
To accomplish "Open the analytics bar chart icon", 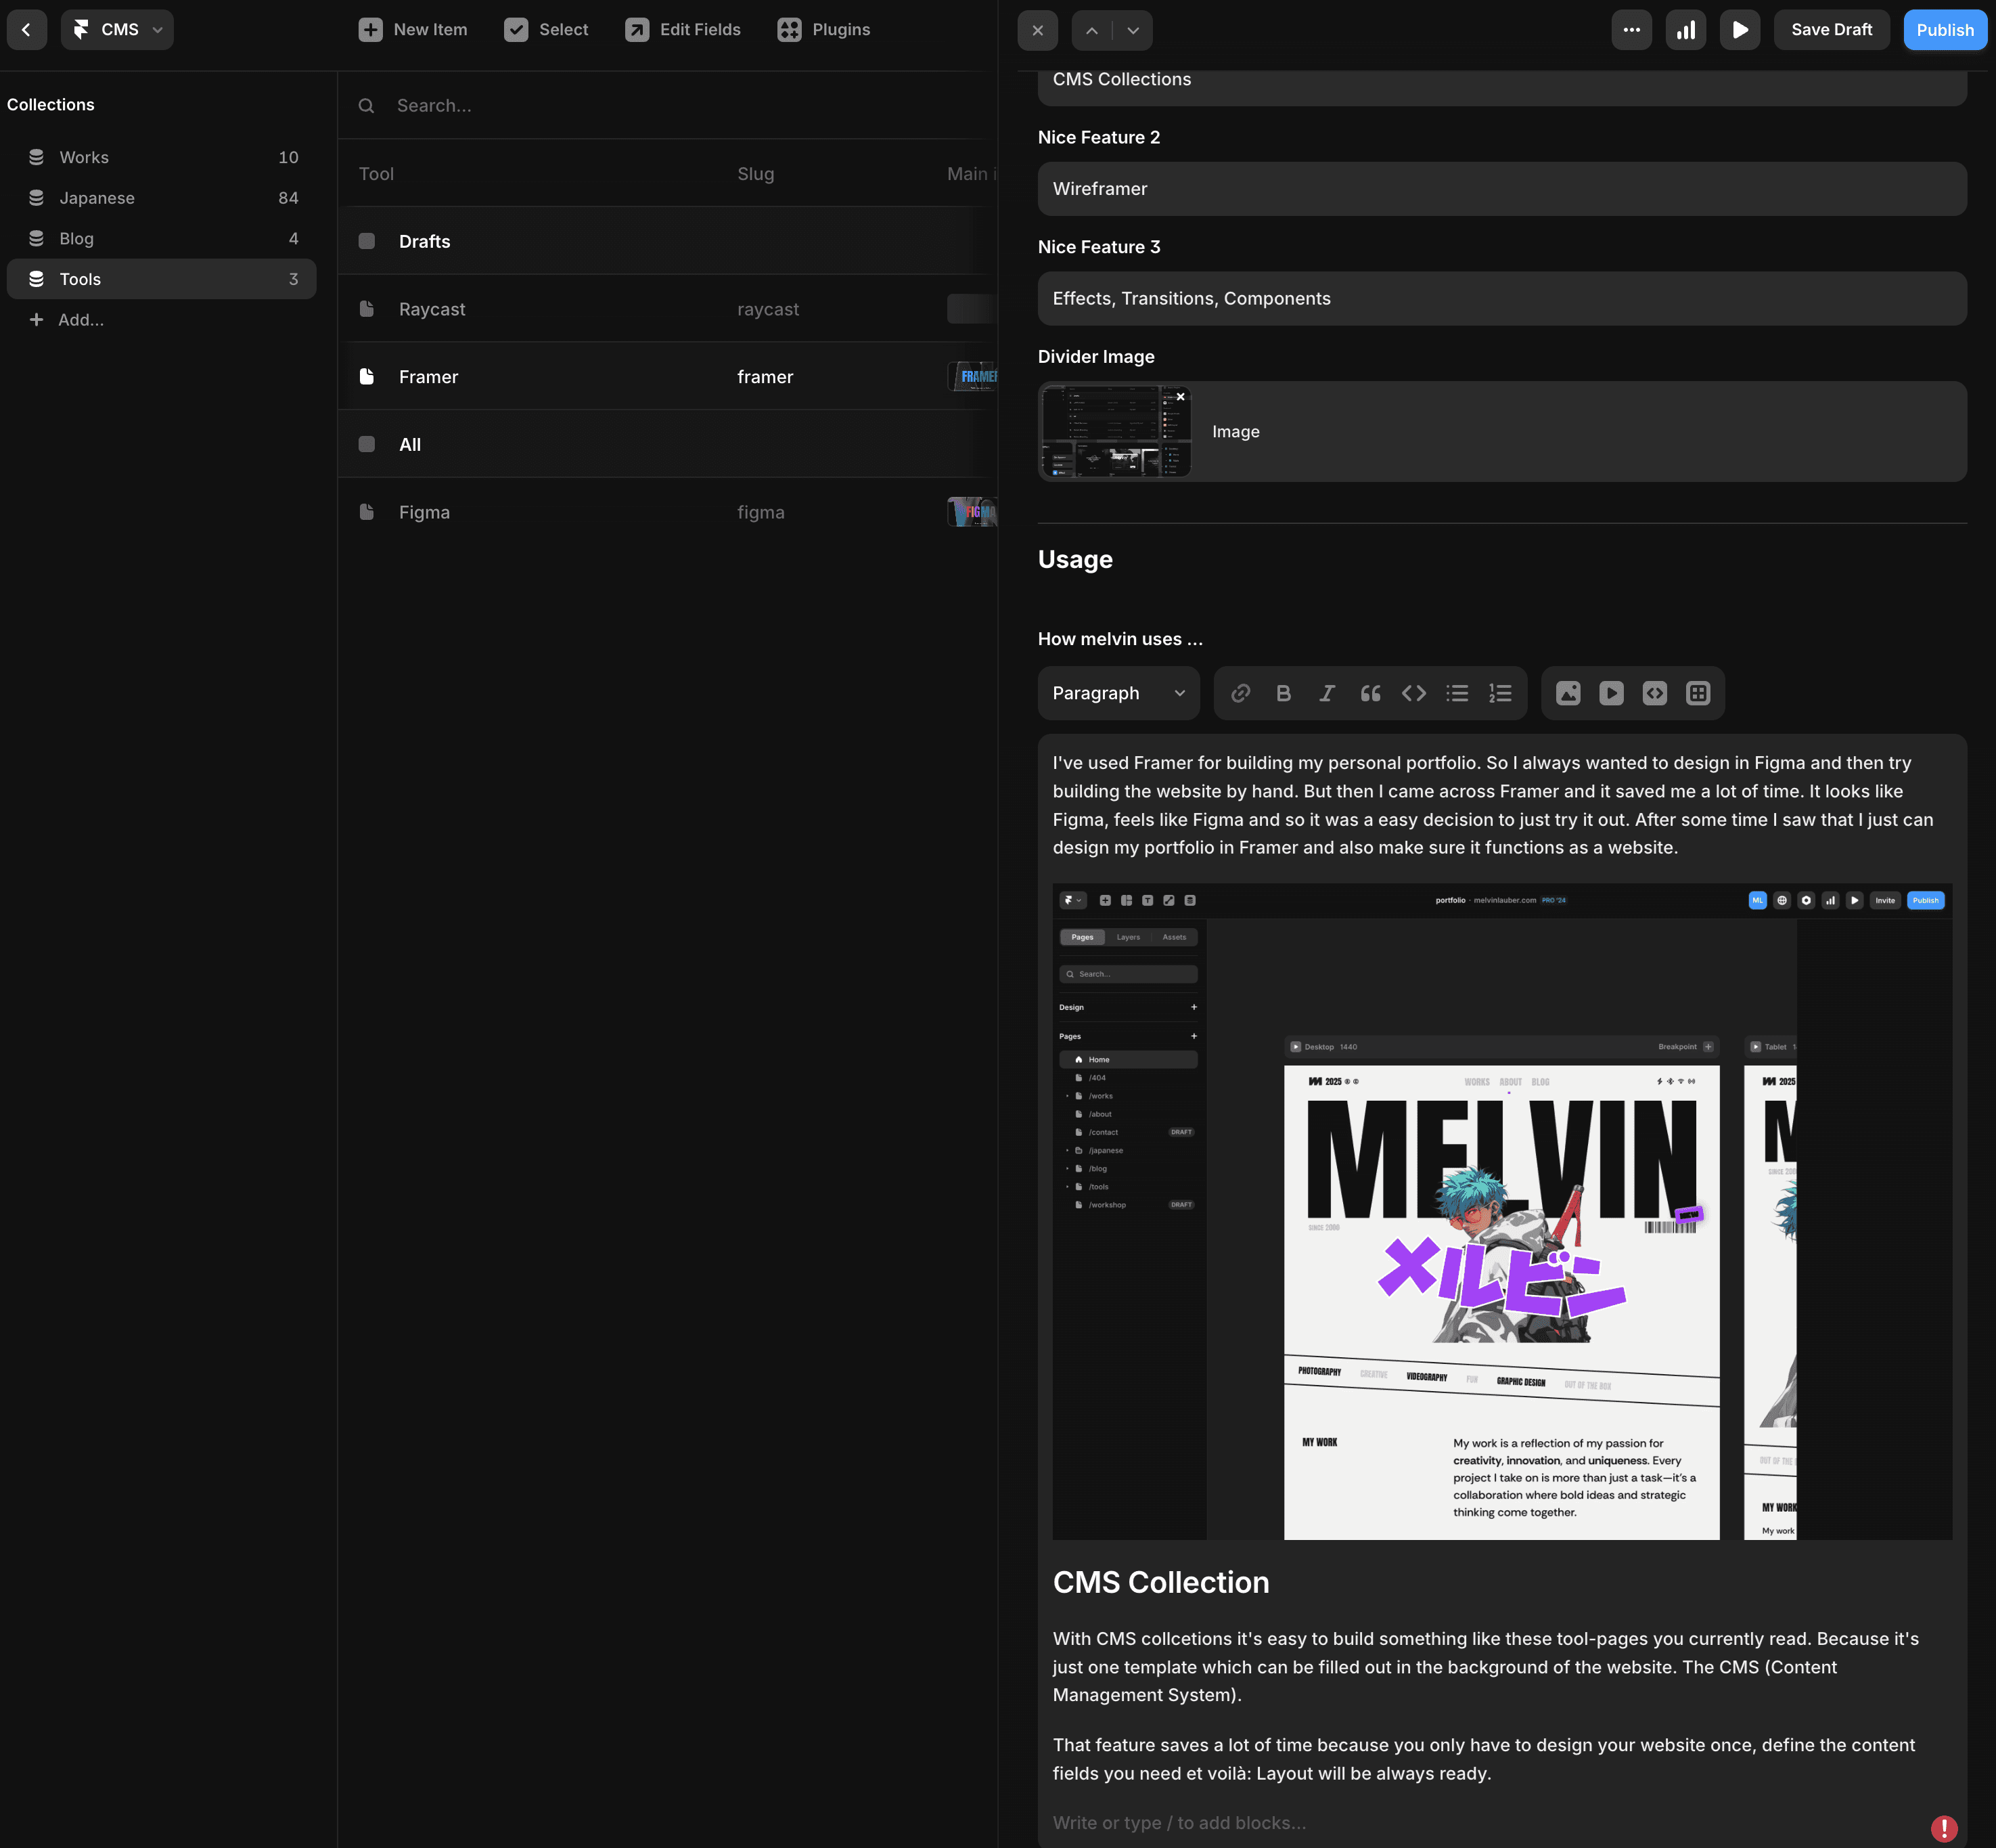I will coord(1685,30).
